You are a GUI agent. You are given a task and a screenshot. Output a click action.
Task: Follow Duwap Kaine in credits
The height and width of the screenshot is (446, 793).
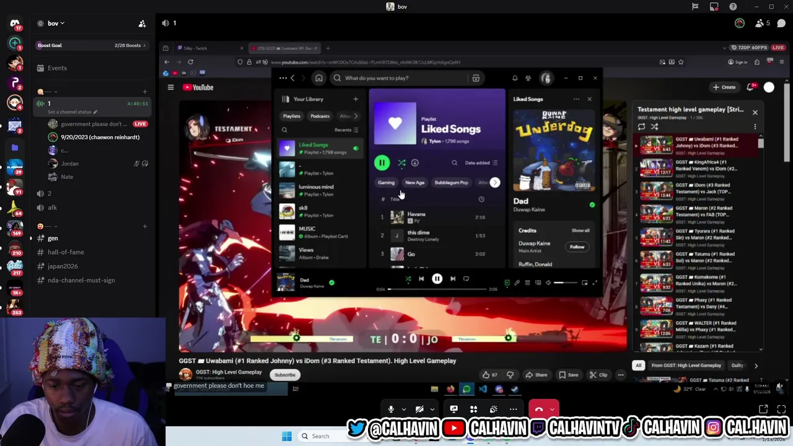(577, 247)
